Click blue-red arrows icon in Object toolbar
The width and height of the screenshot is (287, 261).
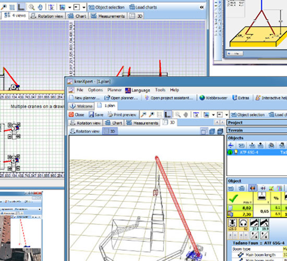click(x=263, y=188)
